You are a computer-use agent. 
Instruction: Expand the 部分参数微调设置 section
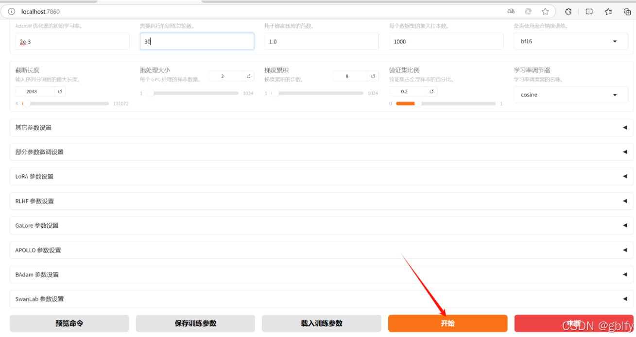(322, 152)
